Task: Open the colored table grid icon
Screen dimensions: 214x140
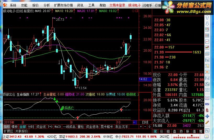Action: (x=207, y=36)
